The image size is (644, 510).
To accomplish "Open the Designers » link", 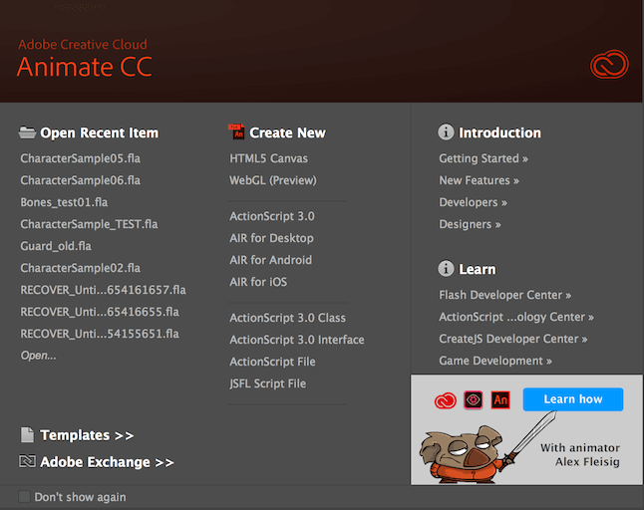I will (x=470, y=224).
